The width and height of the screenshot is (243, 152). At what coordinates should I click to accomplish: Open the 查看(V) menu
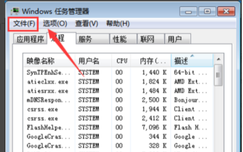[87, 24]
